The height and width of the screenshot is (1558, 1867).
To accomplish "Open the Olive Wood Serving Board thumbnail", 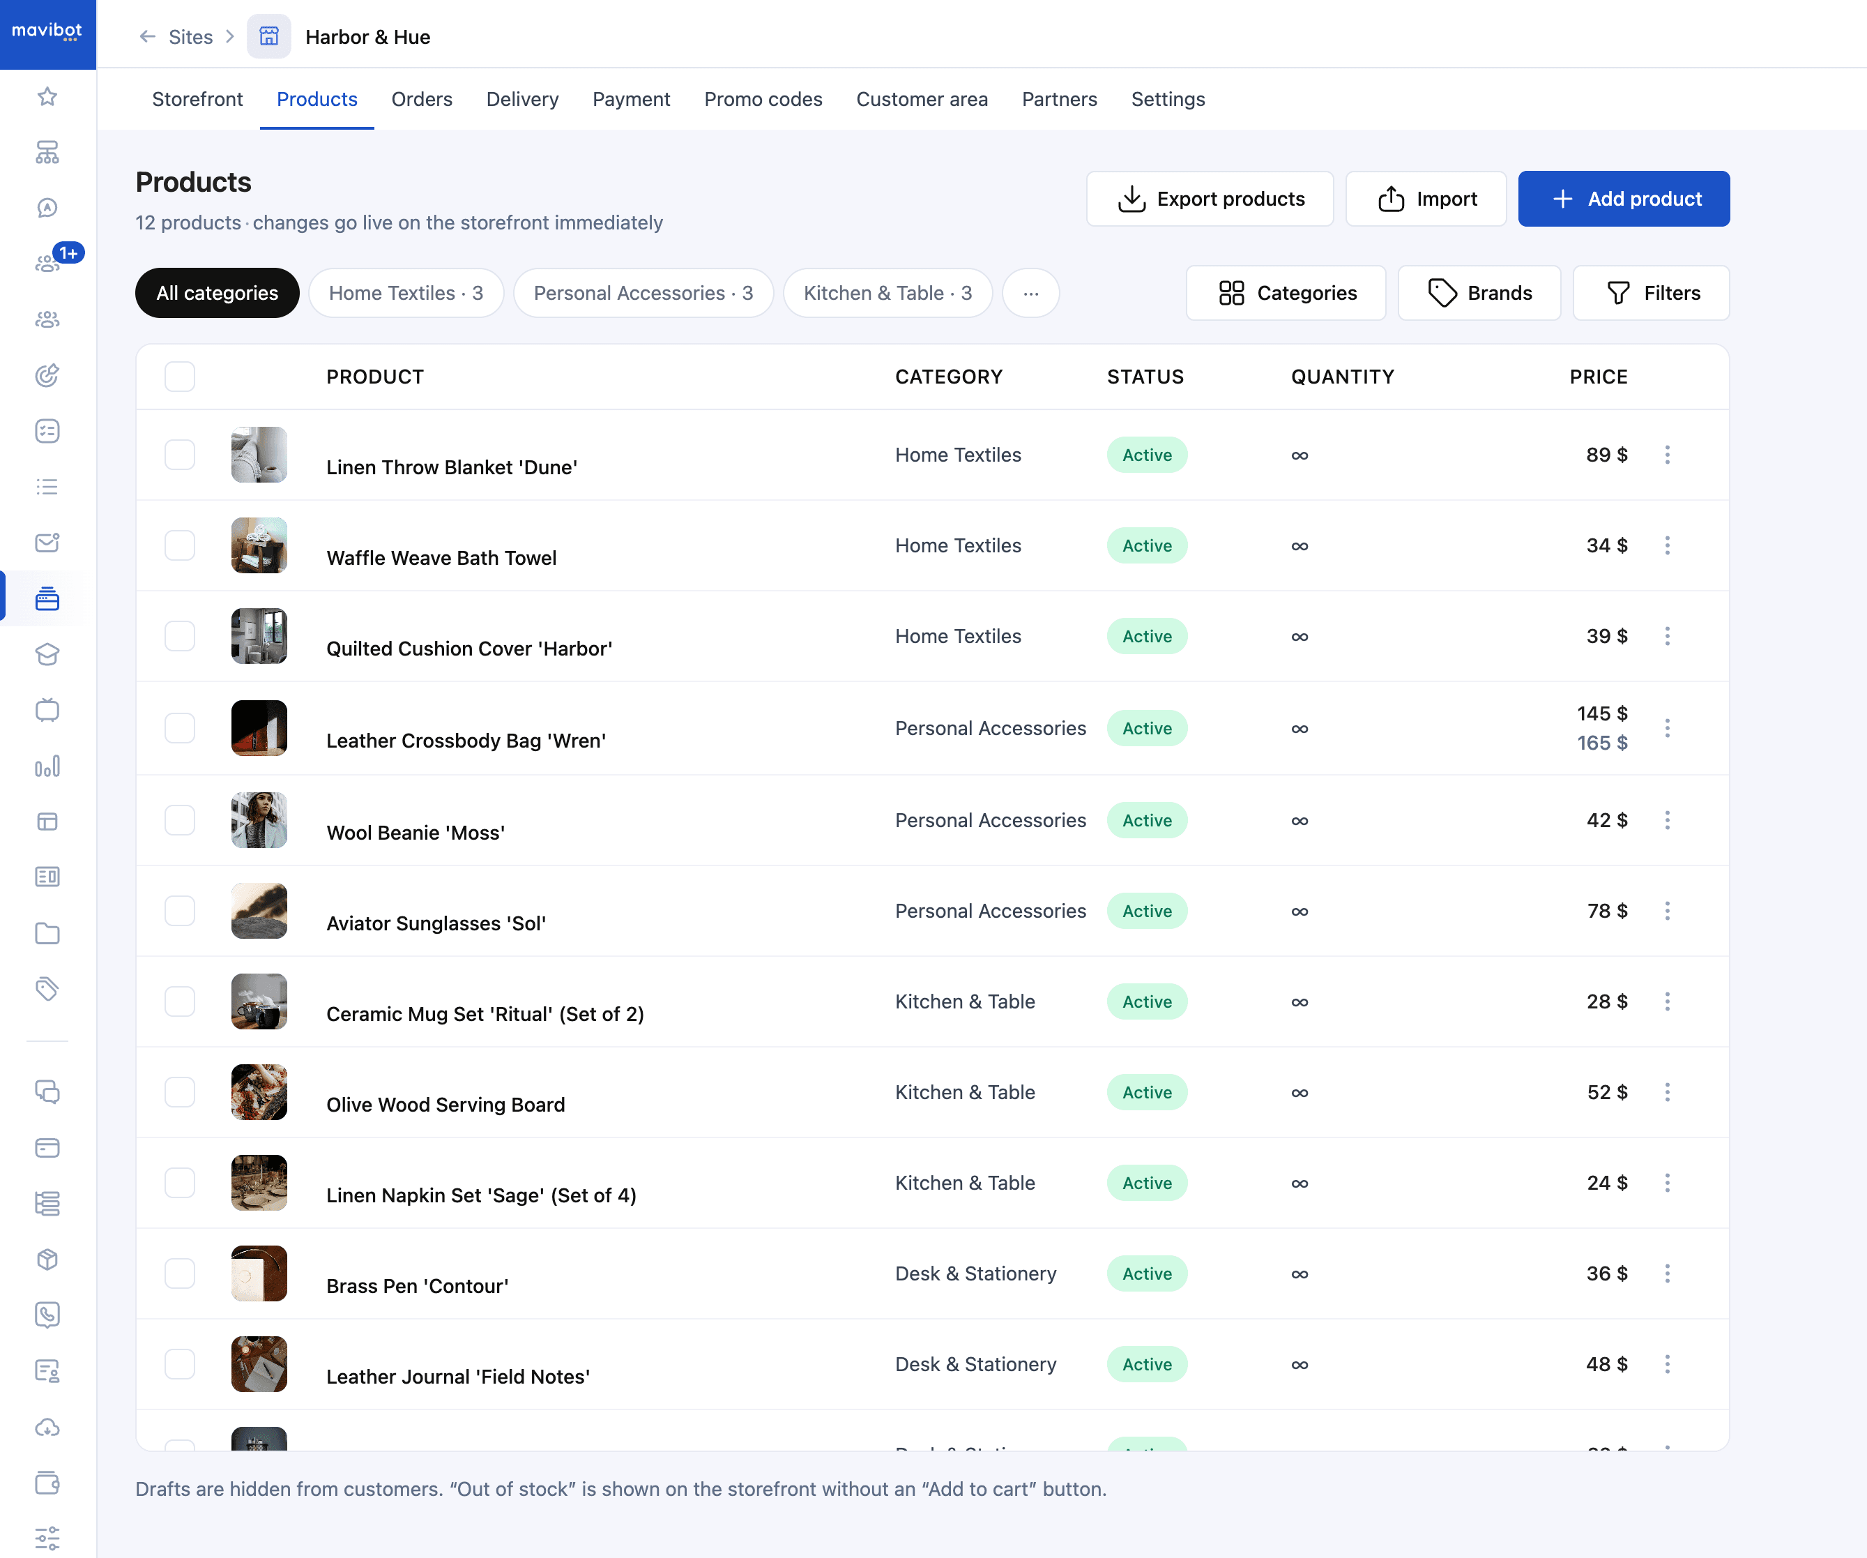I will pos(259,1092).
